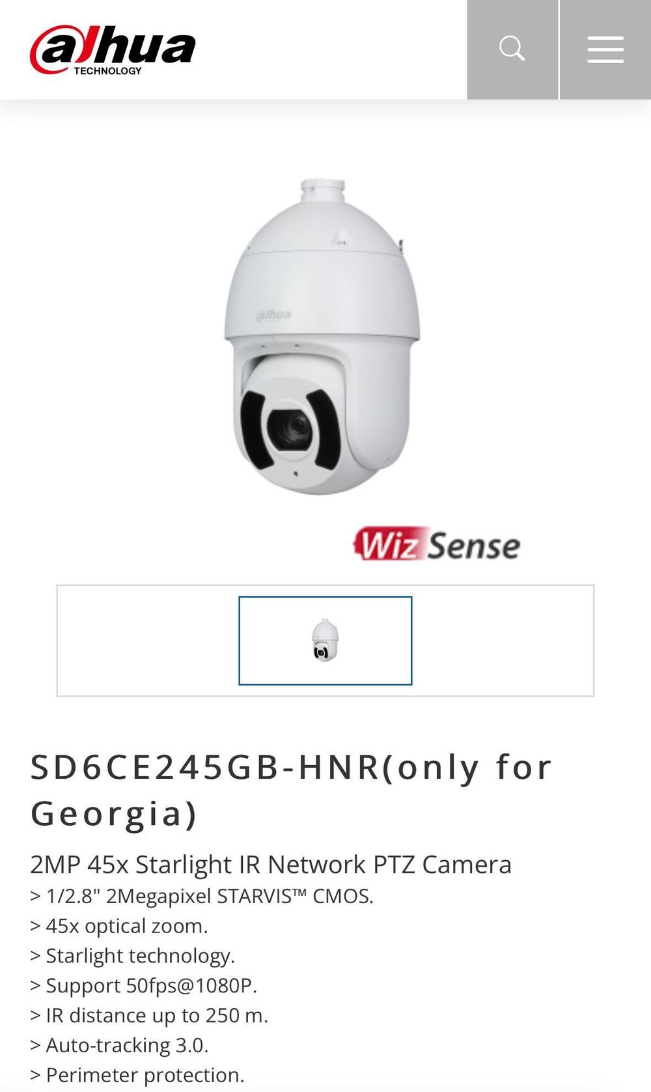651x1092 pixels.
Task: Open the search magnifier icon
Action: coord(512,49)
